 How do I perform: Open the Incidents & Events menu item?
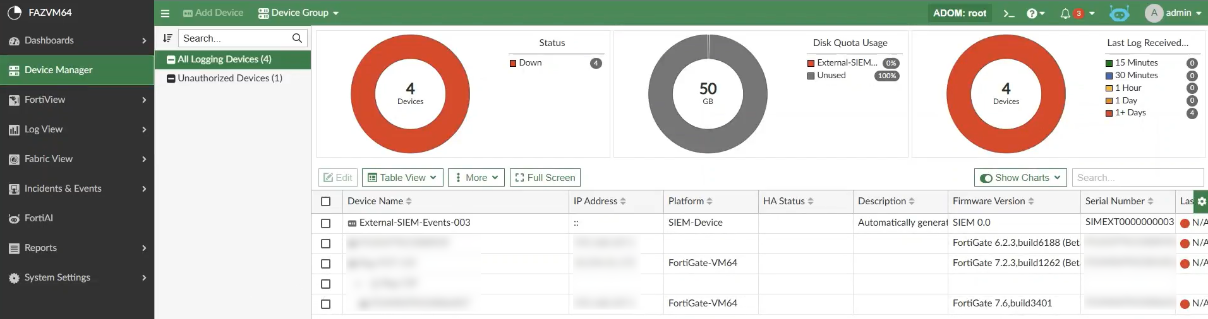[x=77, y=188]
